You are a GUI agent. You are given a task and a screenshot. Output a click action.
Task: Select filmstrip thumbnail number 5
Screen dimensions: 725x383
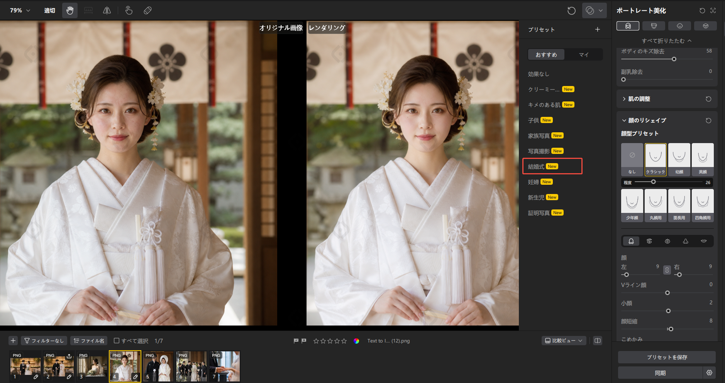click(x=158, y=366)
